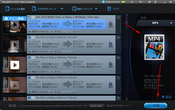Remove Title4 with its X icon
The width and height of the screenshot is (175, 110).
[118, 78]
